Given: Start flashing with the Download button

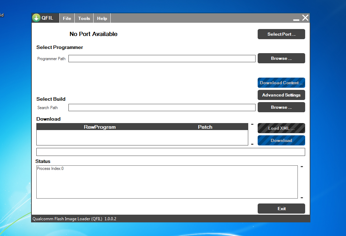Looking at the screenshot, I should tap(281, 141).
